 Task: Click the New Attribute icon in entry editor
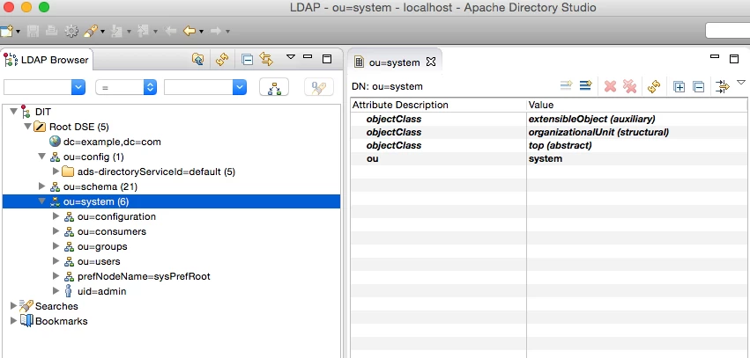point(585,86)
